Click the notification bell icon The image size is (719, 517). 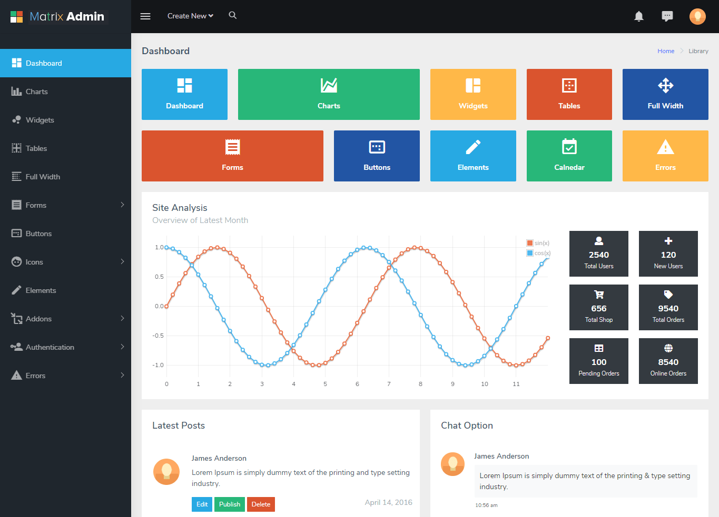[x=639, y=16]
